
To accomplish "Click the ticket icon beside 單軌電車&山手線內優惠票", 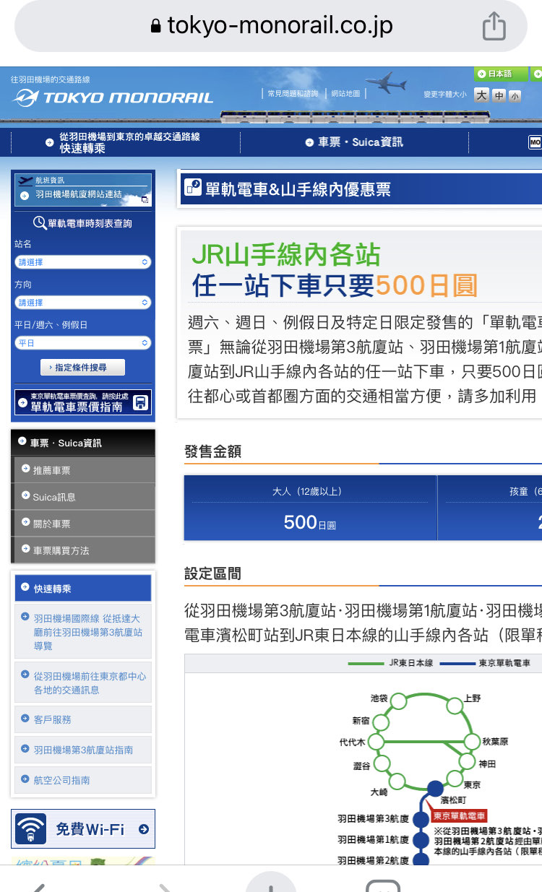I will [193, 188].
